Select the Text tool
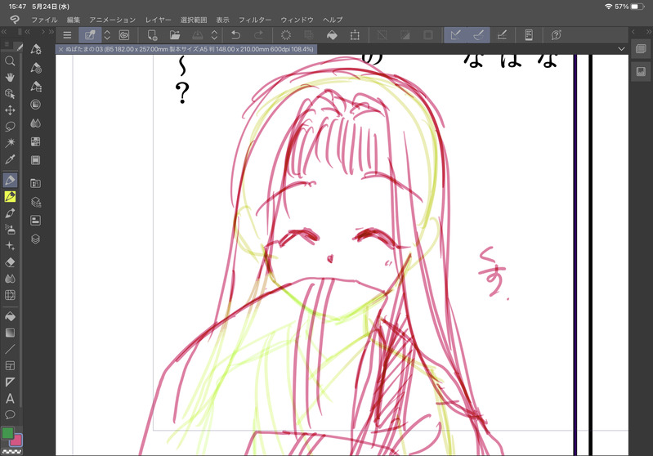 (10, 399)
